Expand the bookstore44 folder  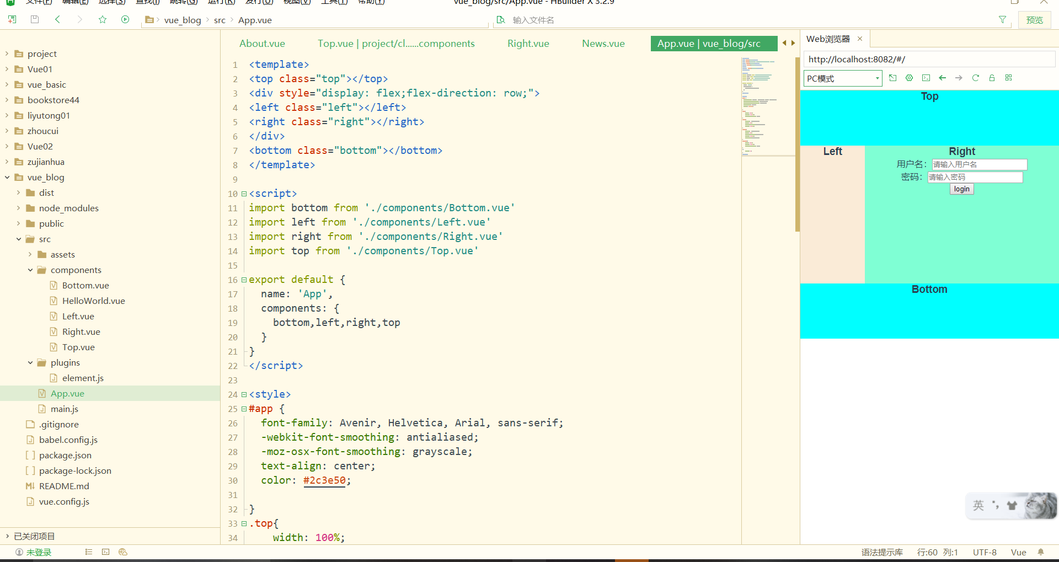click(x=7, y=100)
